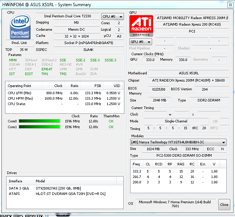Close the System Summary window via title bar X
235x217 pixels.
(230, 5)
